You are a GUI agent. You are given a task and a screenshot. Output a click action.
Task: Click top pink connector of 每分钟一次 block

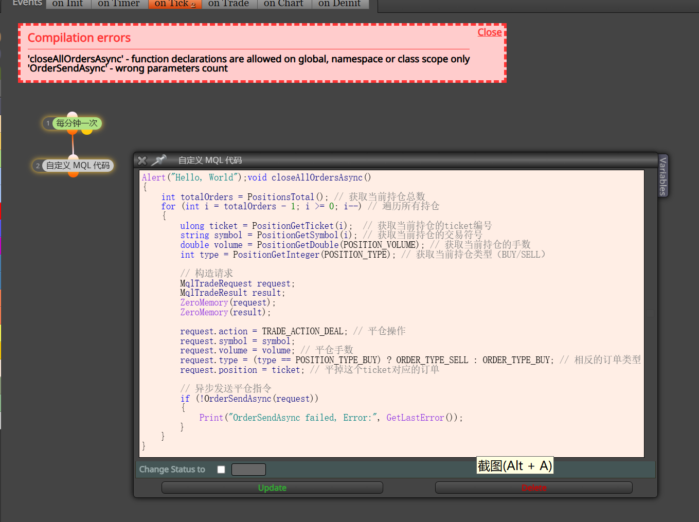point(73,115)
